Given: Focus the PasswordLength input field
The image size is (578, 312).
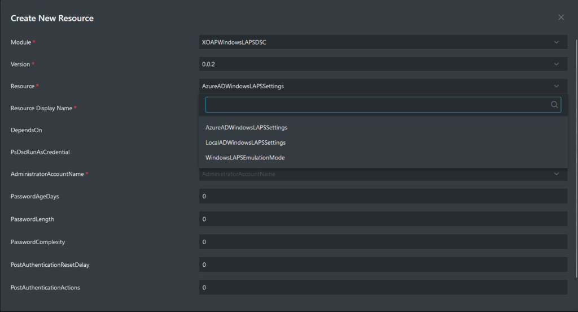Looking at the screenshot, I should click(383, 219).
